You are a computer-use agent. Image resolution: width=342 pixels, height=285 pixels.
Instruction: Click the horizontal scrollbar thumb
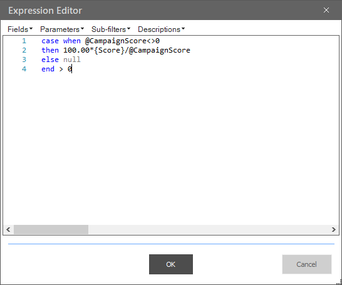coord(51,229)
